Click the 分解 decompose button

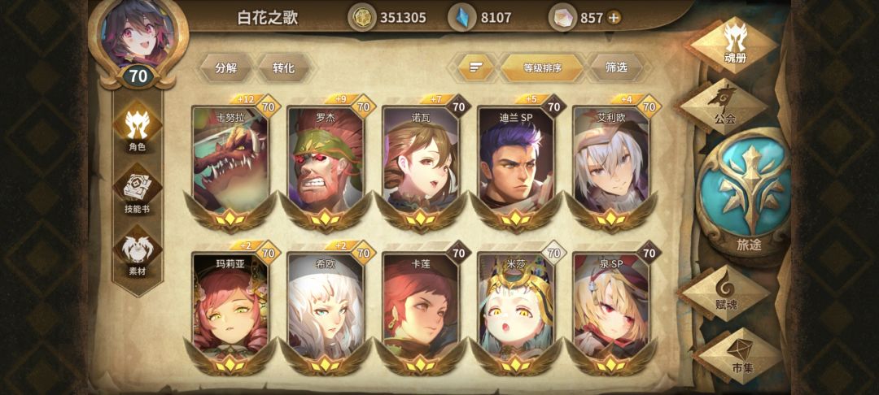[226, 67]
